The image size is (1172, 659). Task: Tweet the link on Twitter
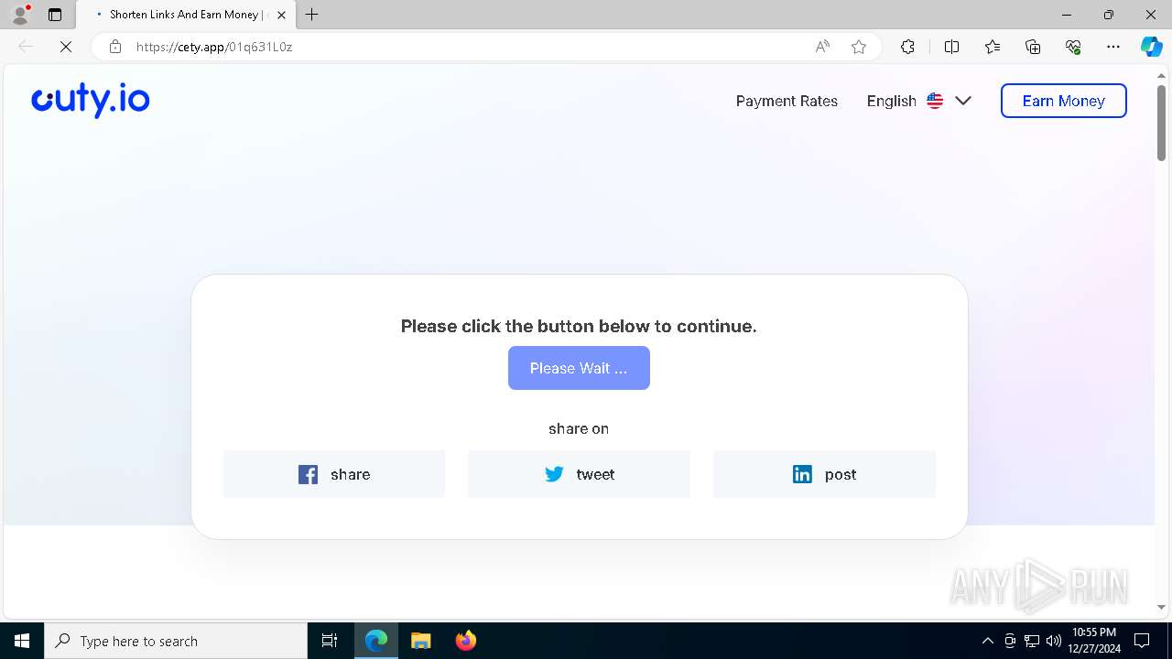(x=579, y=474)
